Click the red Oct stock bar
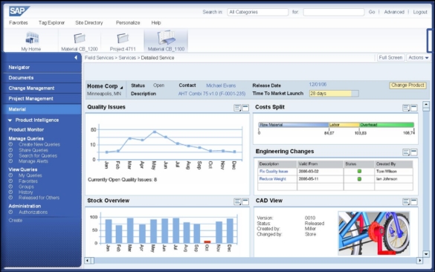The height and width of the screenshot is (272, 435). pos(207,242)
